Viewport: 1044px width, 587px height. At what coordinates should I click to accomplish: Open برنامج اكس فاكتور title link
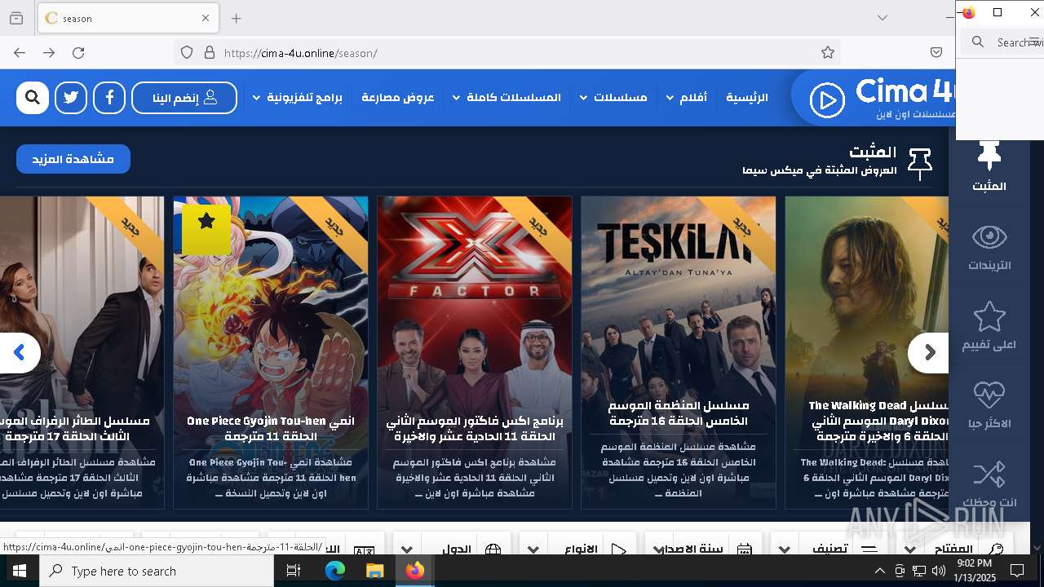475,429
